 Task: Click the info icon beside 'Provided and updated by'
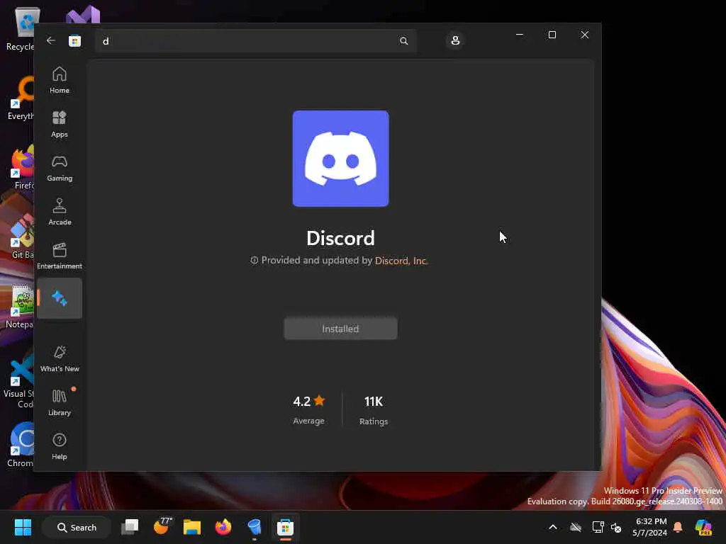pyautogui.click(x=255, y=261)
